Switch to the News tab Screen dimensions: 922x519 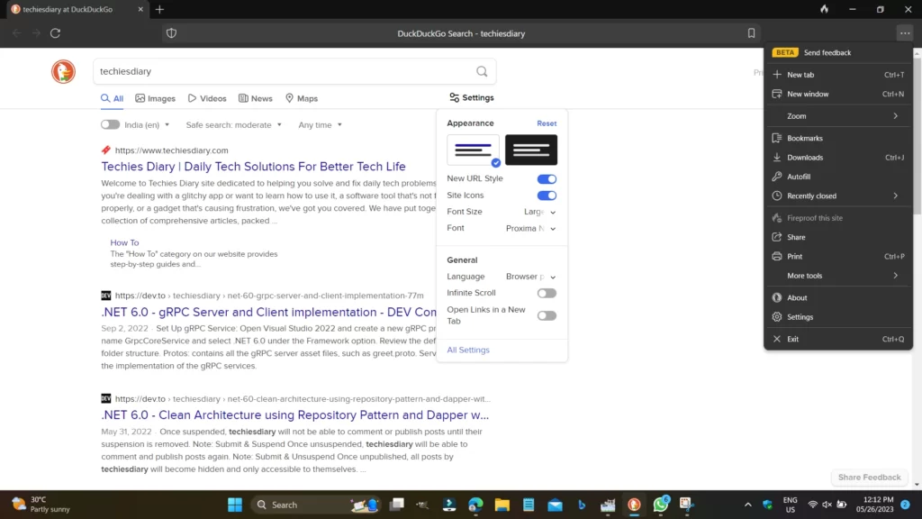255,98
